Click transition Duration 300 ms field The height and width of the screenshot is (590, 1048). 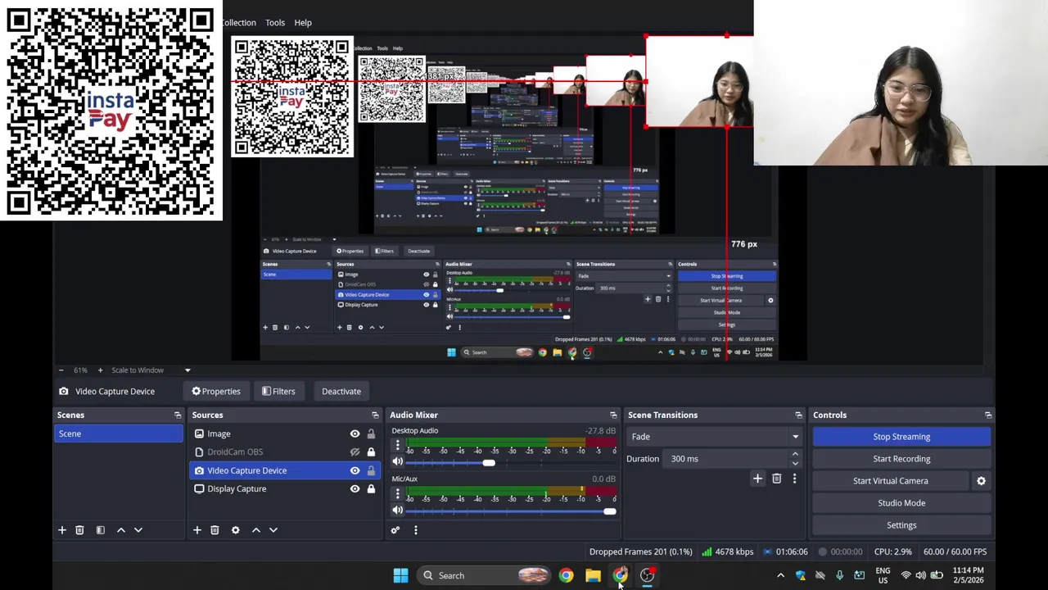727,459
